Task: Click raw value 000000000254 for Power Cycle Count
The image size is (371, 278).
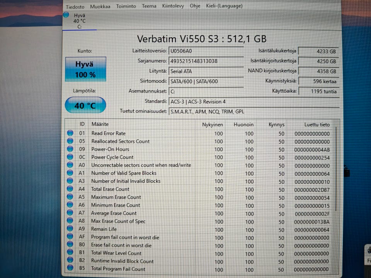Action: [312, 158]
